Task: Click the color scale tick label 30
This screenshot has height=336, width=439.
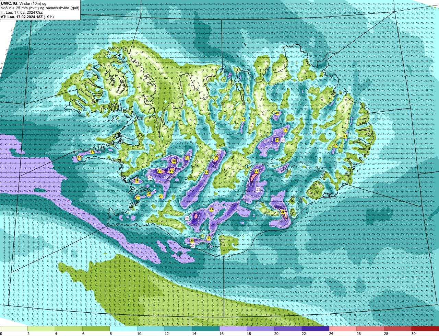Action: point(414,334)
